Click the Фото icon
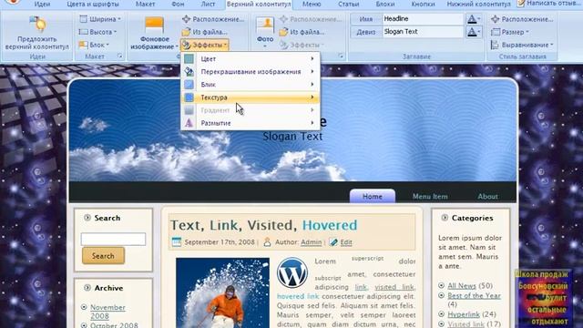The image size is (583, 328). (x=265, y=26)
